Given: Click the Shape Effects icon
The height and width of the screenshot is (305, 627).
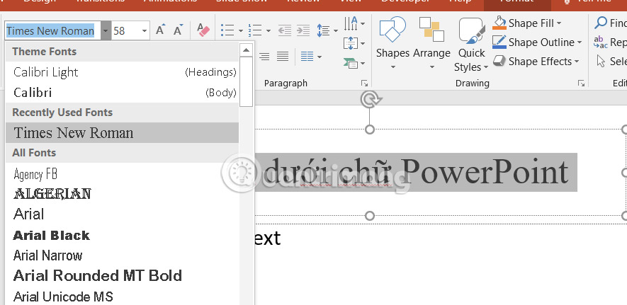Looking at the screenshot, I should point(499,61).
